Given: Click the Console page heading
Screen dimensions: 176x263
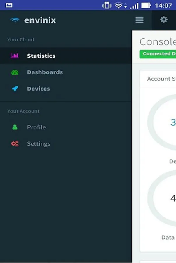Looking at the screenshot, I should coord(157,42).
